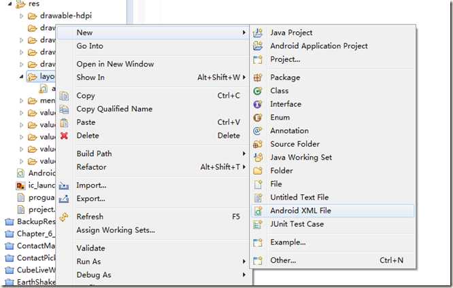Click the green Class icon
Image resolution: width=453 pixels, height=288 pixels.
[258, 91]
